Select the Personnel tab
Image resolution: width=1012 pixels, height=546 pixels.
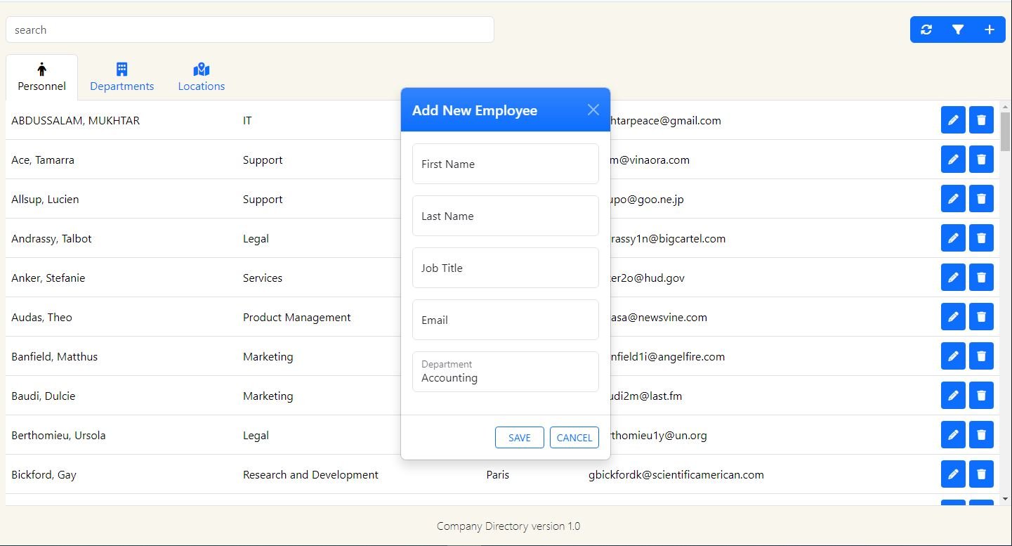point(42,77)
